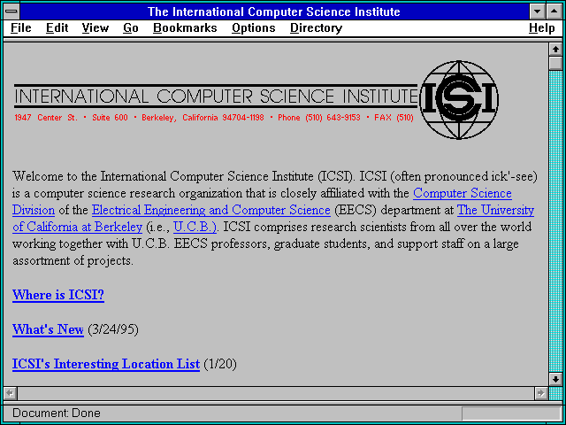Click the minimize down-arrow title button
Image resolution: width=566 pixels, height=425 pixels.
coord(537,12)
